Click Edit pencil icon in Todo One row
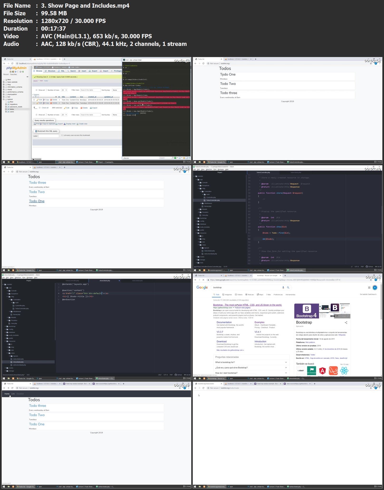 pyautogui.click(x=37, y=100)
